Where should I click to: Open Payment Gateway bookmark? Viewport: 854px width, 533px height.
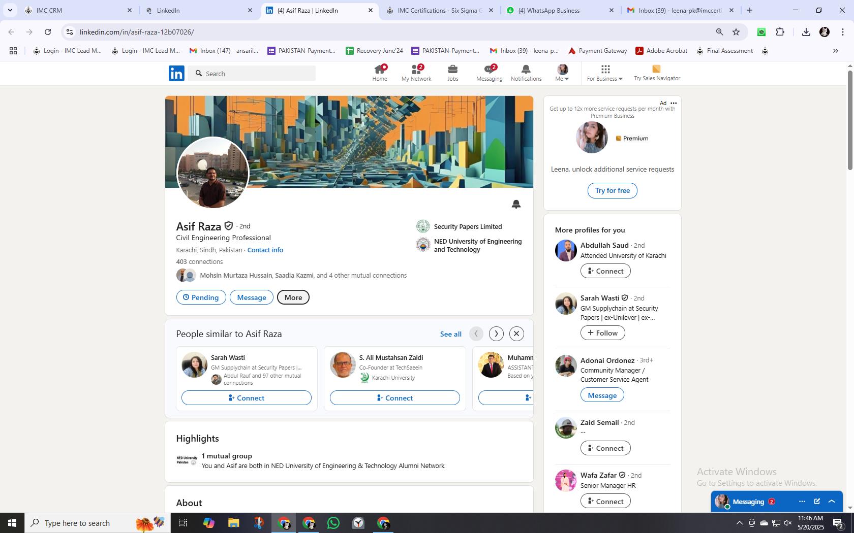[597, 51]
